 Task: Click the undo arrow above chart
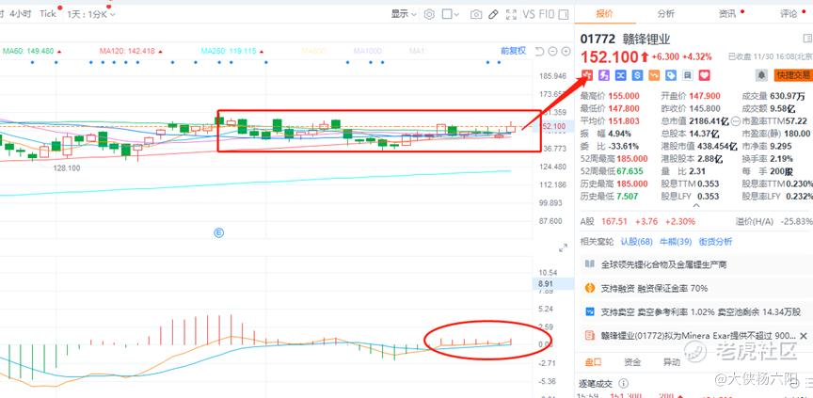coord(539,52)
